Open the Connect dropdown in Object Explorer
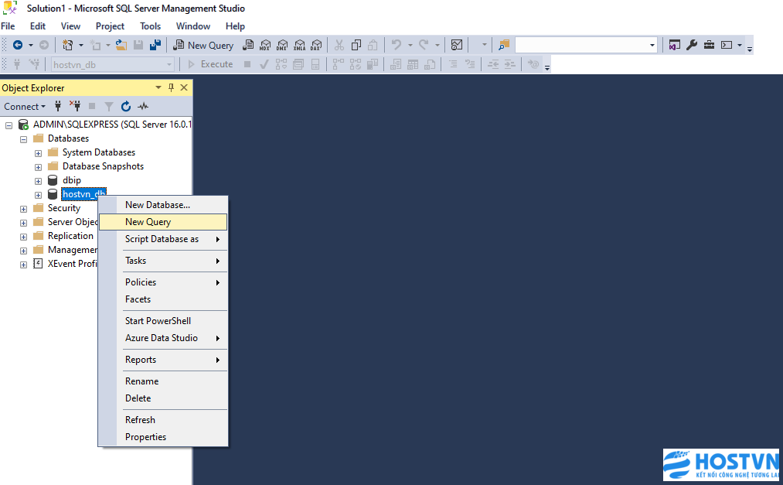The width and height of the screenshot is (783, 485). pos(25,107)
